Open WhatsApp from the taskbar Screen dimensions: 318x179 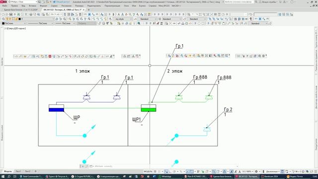(164, 177)
